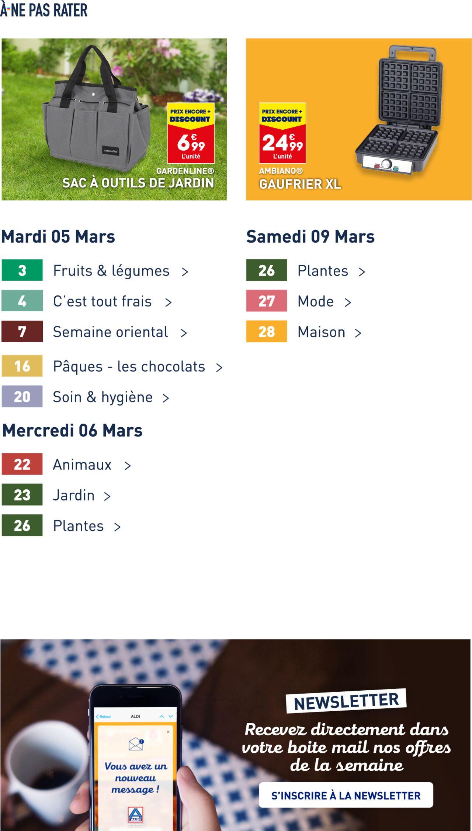Open the Fruits & légumes page 3 square
This screenshot has height=831, width=472.
tap(22, 271)
